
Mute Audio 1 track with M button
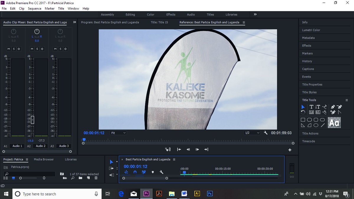point(9,49)
